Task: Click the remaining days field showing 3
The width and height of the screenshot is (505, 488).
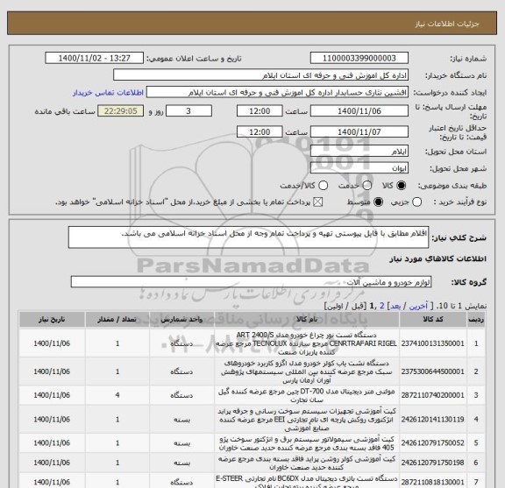Action: (x=188, y=111)
